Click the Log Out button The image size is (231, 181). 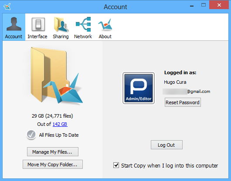(x=166, y=145)
